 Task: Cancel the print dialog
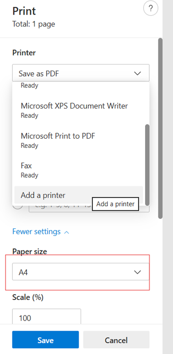pyautogui.click(x=116, y=339)
